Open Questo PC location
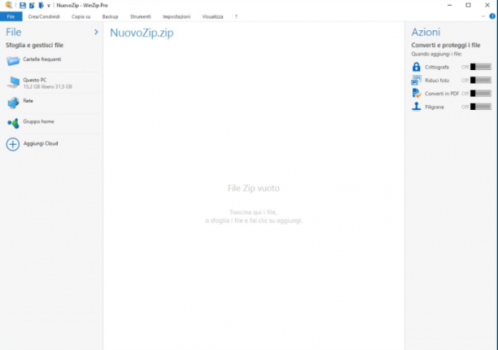 [35, 80]
